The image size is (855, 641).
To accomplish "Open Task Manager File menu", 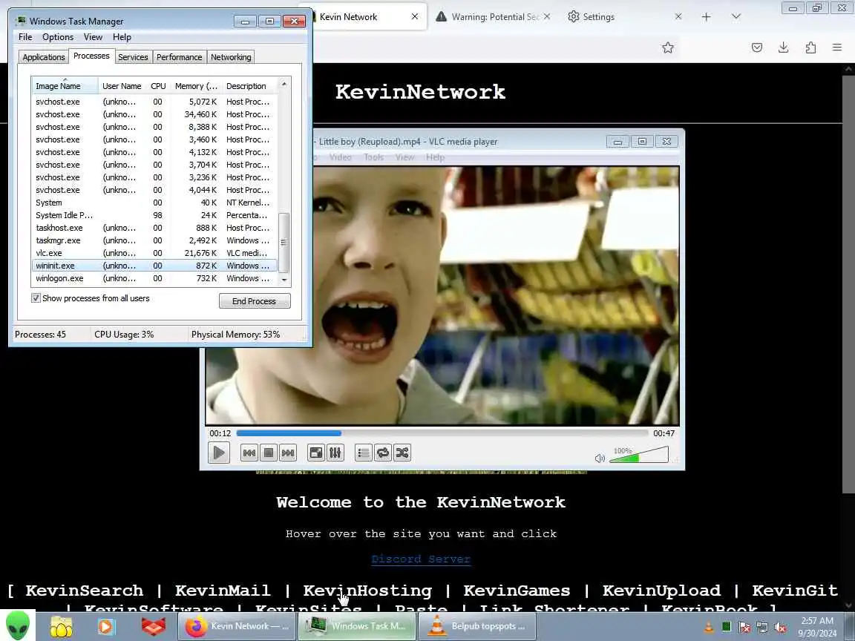I will (x=25, y=37).
